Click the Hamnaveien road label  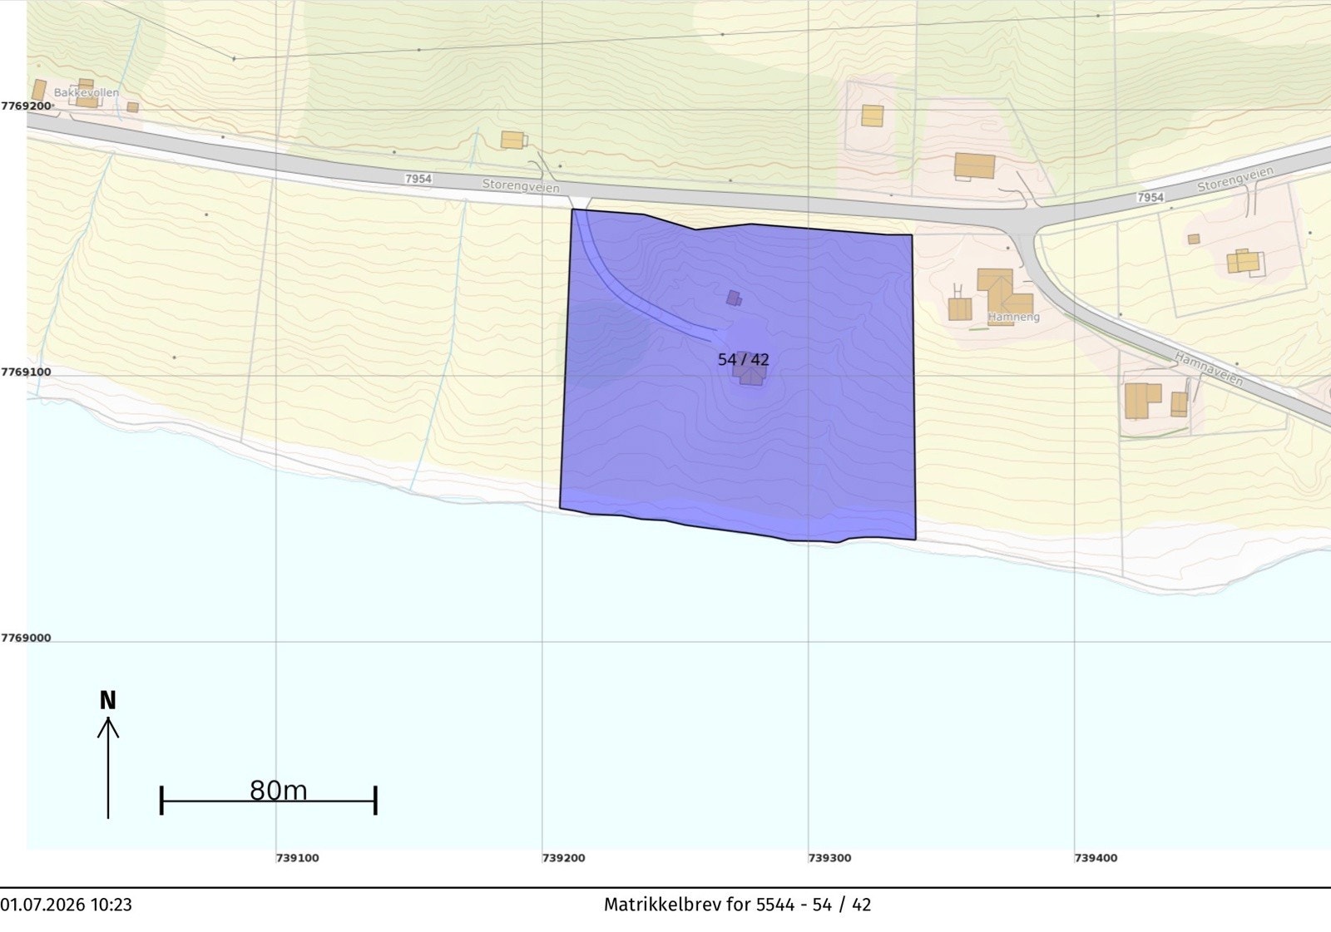(1209, 369)
